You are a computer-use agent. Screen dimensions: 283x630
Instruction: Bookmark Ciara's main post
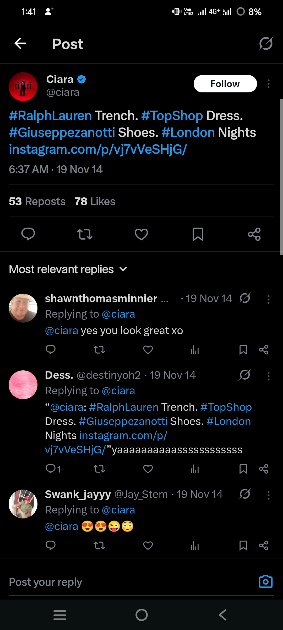[198, 234]
